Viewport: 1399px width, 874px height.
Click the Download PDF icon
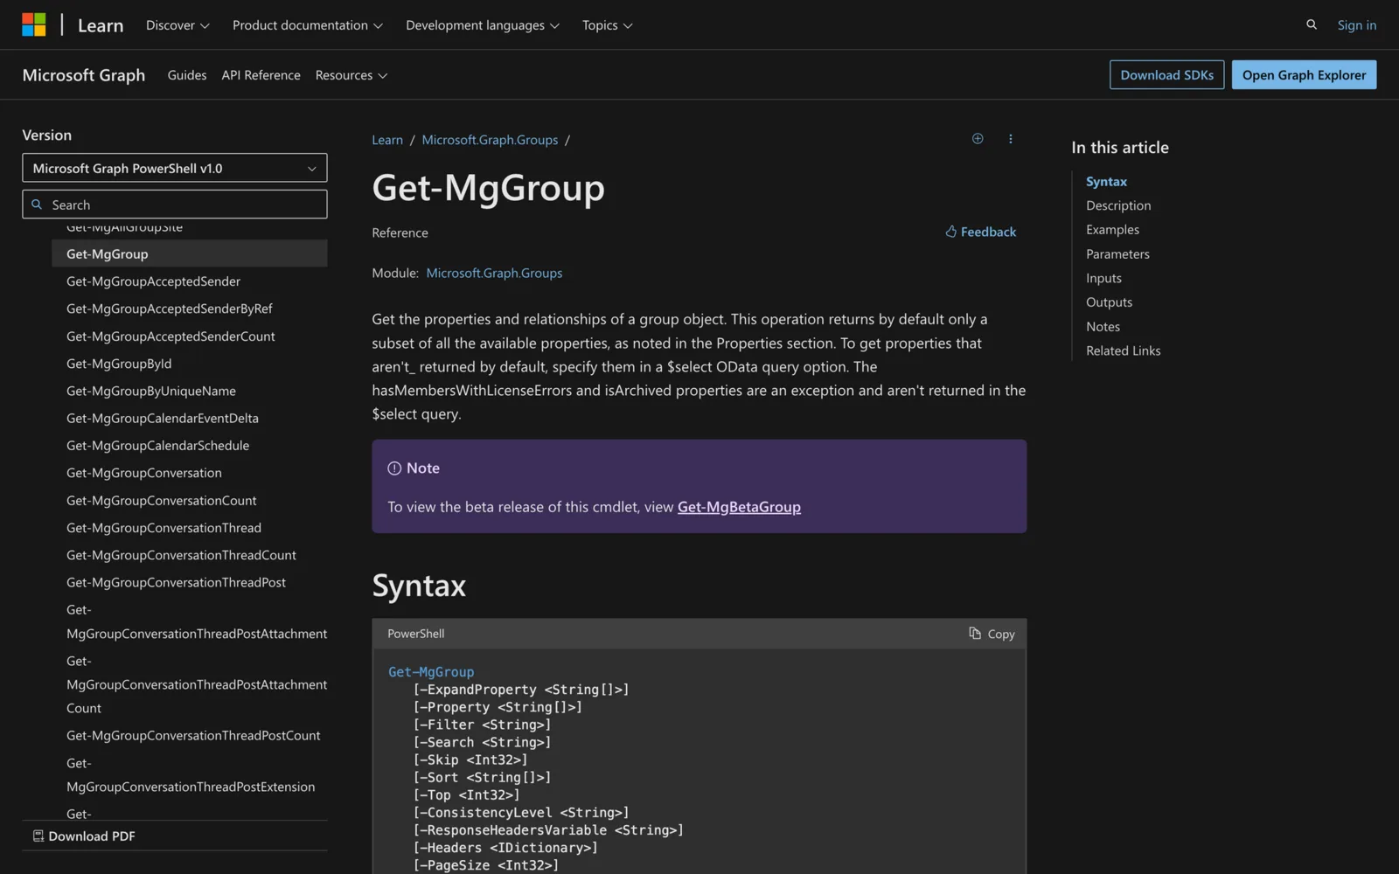[38, 836]
